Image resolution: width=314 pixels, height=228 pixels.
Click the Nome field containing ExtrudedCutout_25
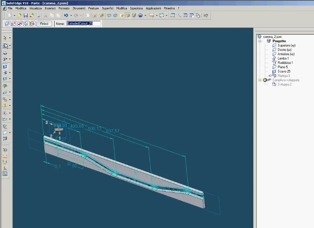(x=83, y=23)
